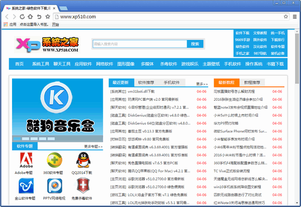Open DiskGenius 64位 v4.8.0 entry
Viewport: 301px width, 207px height.
tap(159, 123)
